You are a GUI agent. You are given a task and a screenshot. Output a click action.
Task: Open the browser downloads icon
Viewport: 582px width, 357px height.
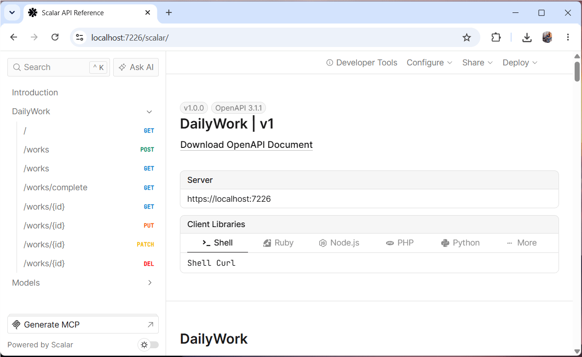(527, 37)
